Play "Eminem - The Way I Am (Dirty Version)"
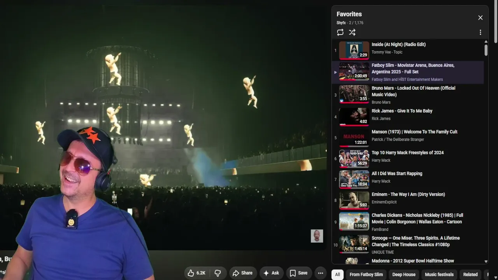Screen dimensions: 498x280 [408, 194]
